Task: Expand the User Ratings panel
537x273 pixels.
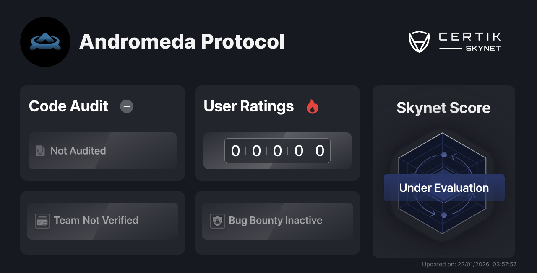Action: click(x=277, y=133)
